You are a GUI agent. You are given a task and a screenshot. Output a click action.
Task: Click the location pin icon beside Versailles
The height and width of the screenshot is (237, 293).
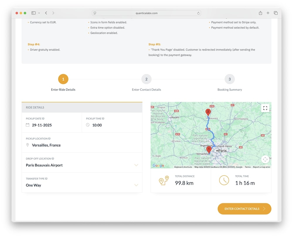pos(28,145)
